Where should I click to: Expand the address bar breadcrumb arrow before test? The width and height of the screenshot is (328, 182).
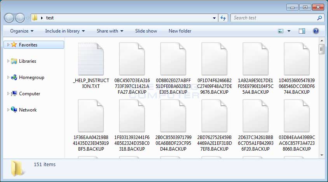[42, 18]
